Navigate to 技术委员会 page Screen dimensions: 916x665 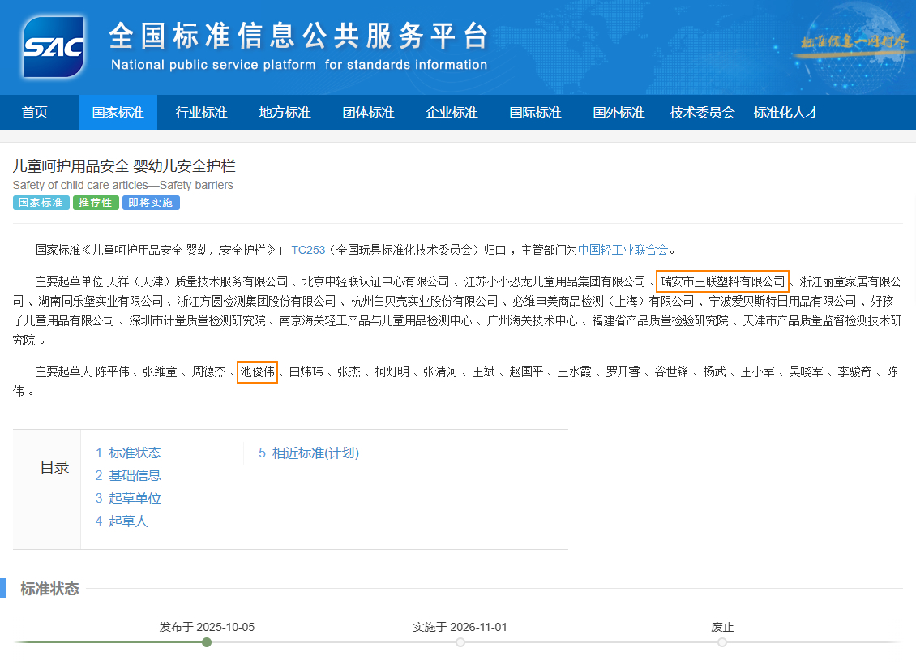click(x=702, y=113)
